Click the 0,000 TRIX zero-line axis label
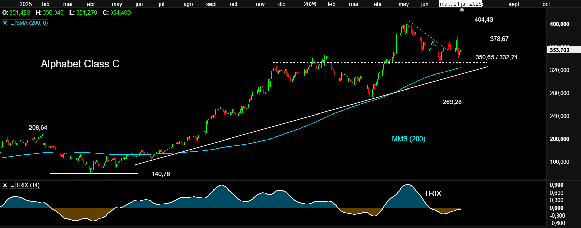Screen dimensions: 581x228 pos(557,208)
